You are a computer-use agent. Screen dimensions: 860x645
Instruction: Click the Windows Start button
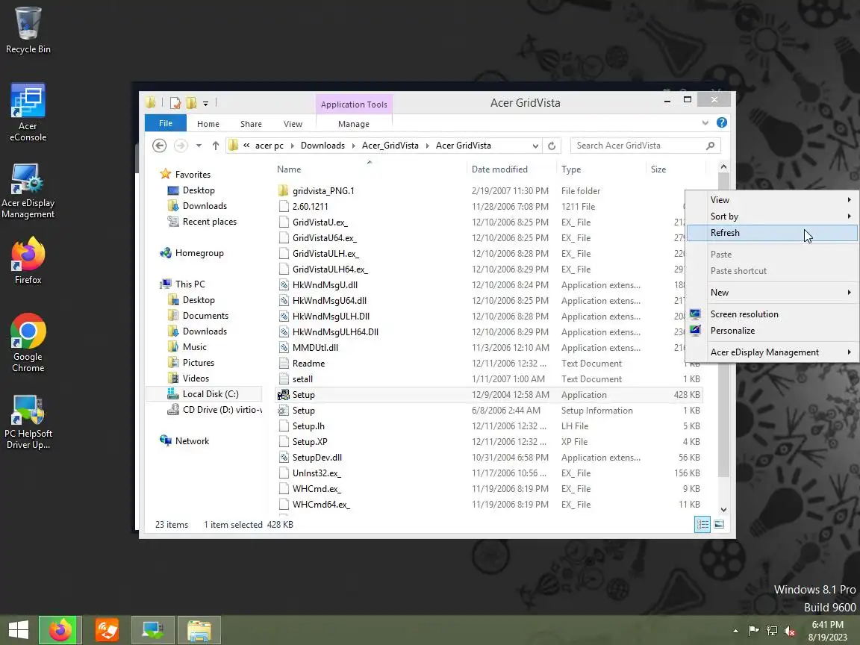pyautogui.click(x=18, y=629)
